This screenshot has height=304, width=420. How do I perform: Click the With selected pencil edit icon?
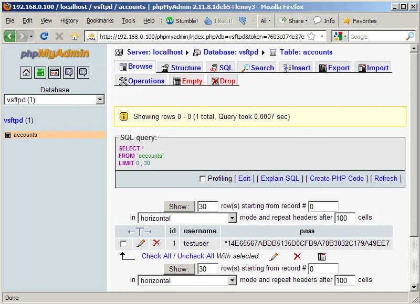click(x=274, y=257)
